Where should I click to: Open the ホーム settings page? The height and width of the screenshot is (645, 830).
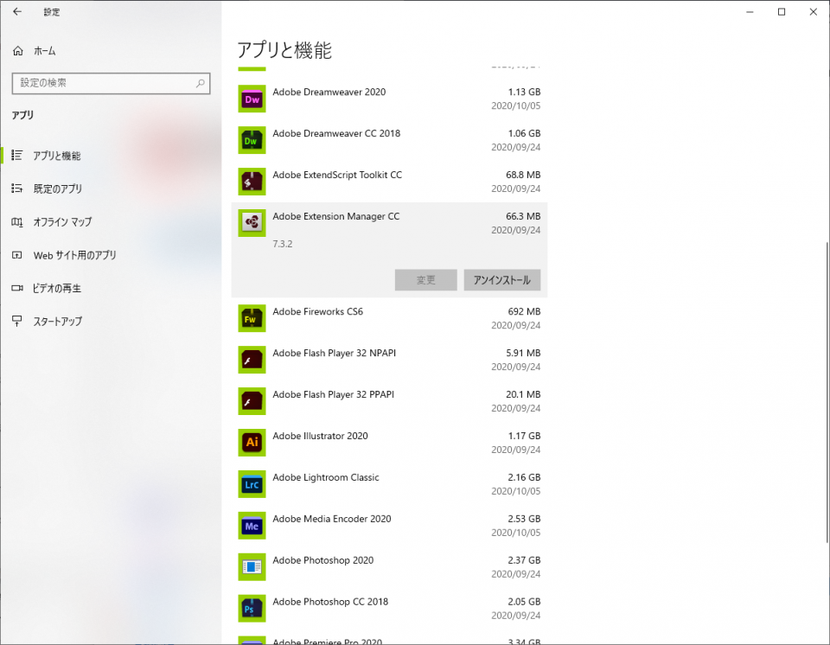tap(44, 52)
